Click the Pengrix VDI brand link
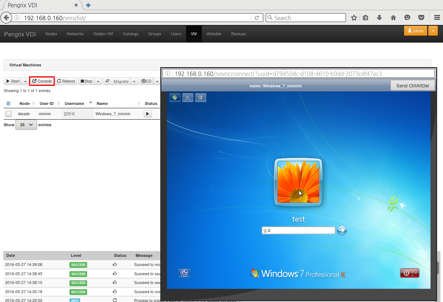443x302 pixels. [19, 34]
